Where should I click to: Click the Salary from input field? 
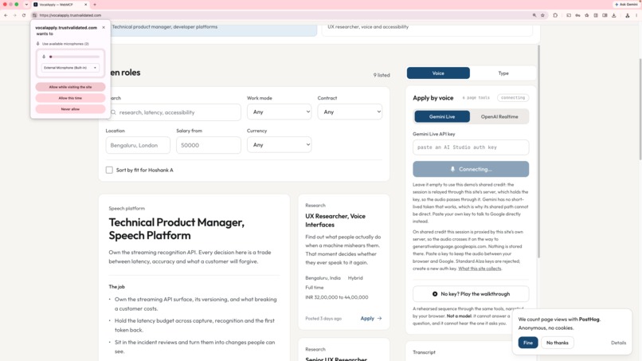pyautogui.click(x=209, y=145)
